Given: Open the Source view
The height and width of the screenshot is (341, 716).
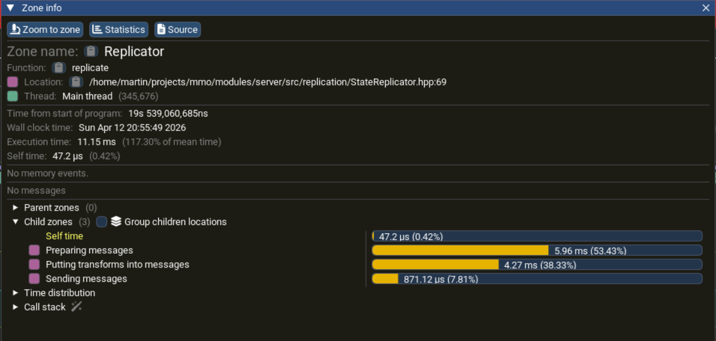Looking at the screenshot, I should click(177, 30).
